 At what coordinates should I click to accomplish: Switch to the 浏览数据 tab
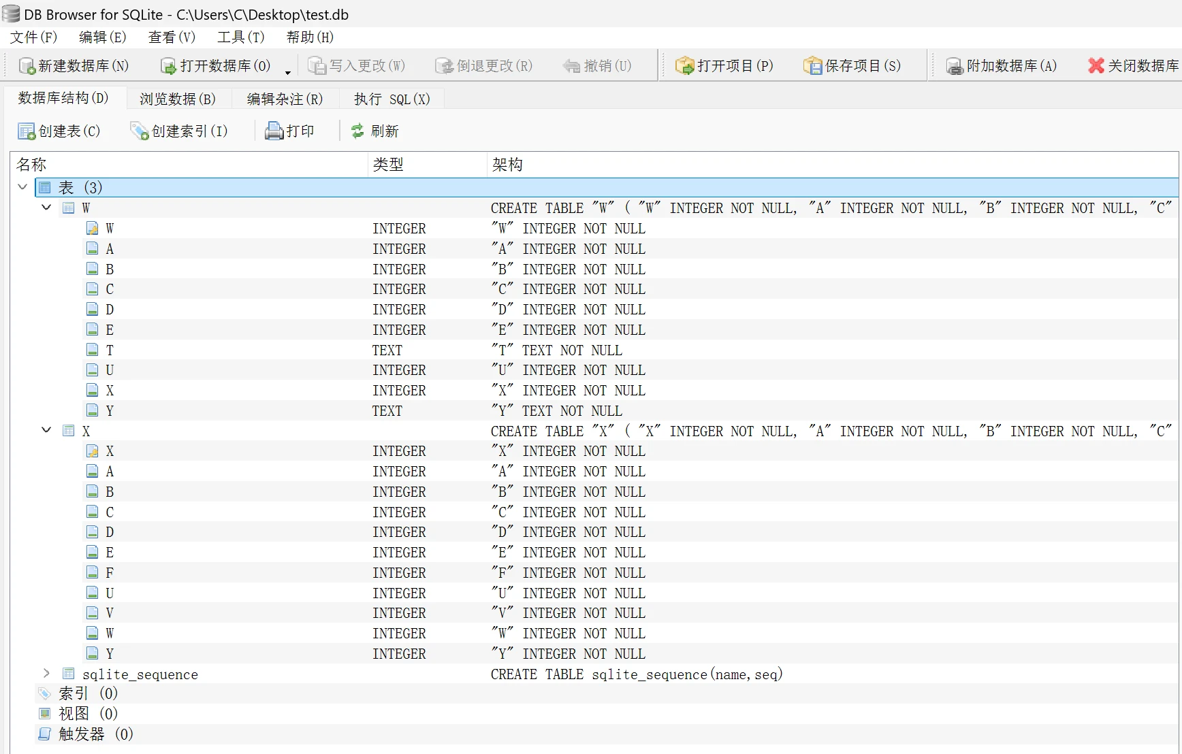pos(178,99)
